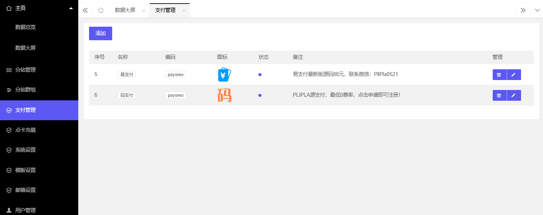Click the blue 易支付 yen icon
This screenshot has height=215, width=543.
(x=224, y=74)
